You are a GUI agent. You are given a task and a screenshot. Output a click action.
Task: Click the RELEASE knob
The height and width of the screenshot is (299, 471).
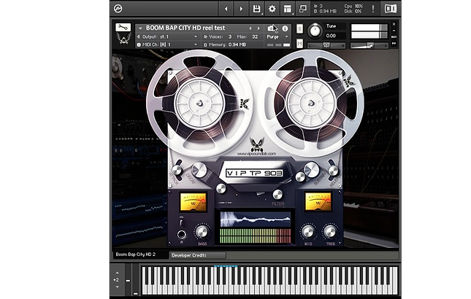pyautogui.click(x=334, y=171)
